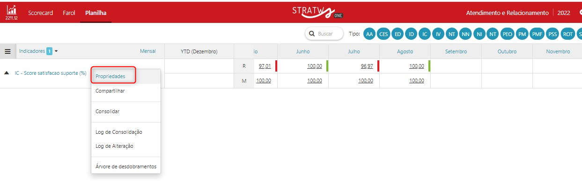Screen dimensions: 582x181
Task: Toggle the AA type filter
Action: click(369, 34)
